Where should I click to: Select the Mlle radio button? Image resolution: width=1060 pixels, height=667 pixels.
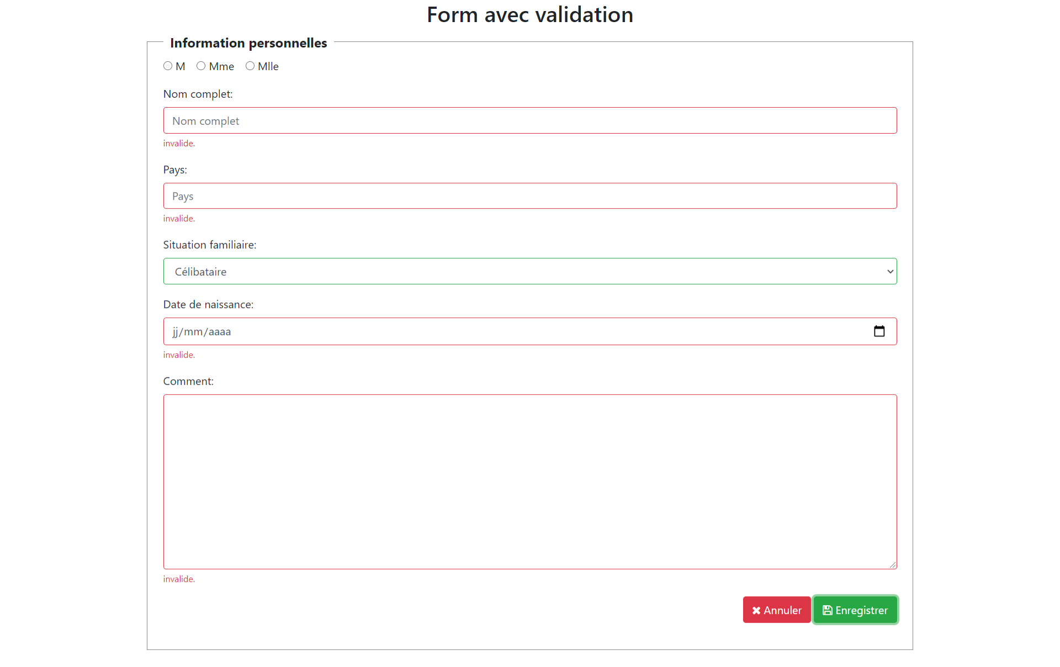pyautogui.click(x=250, y=66)
